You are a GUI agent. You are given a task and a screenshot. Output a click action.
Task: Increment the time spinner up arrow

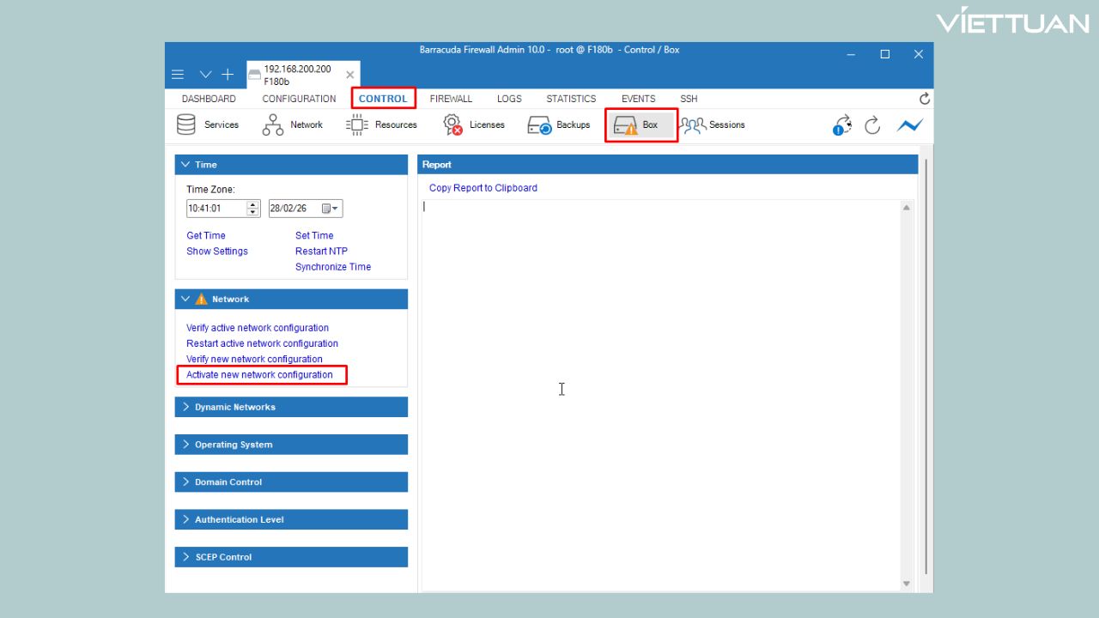coord(253,205)
